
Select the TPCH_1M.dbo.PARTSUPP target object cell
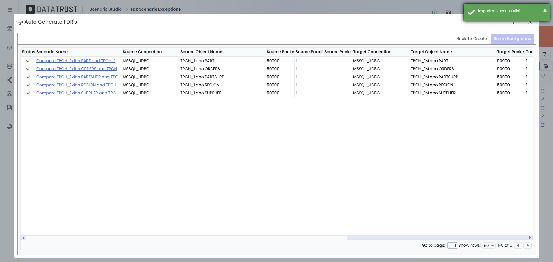click(x=453, y=77)
